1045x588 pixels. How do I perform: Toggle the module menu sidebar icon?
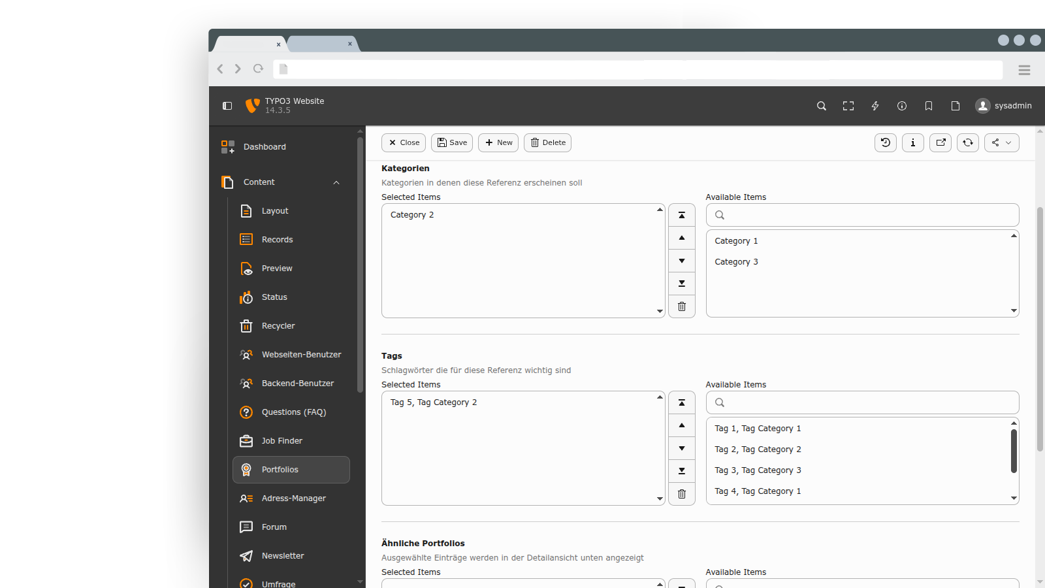coord(227,106)
